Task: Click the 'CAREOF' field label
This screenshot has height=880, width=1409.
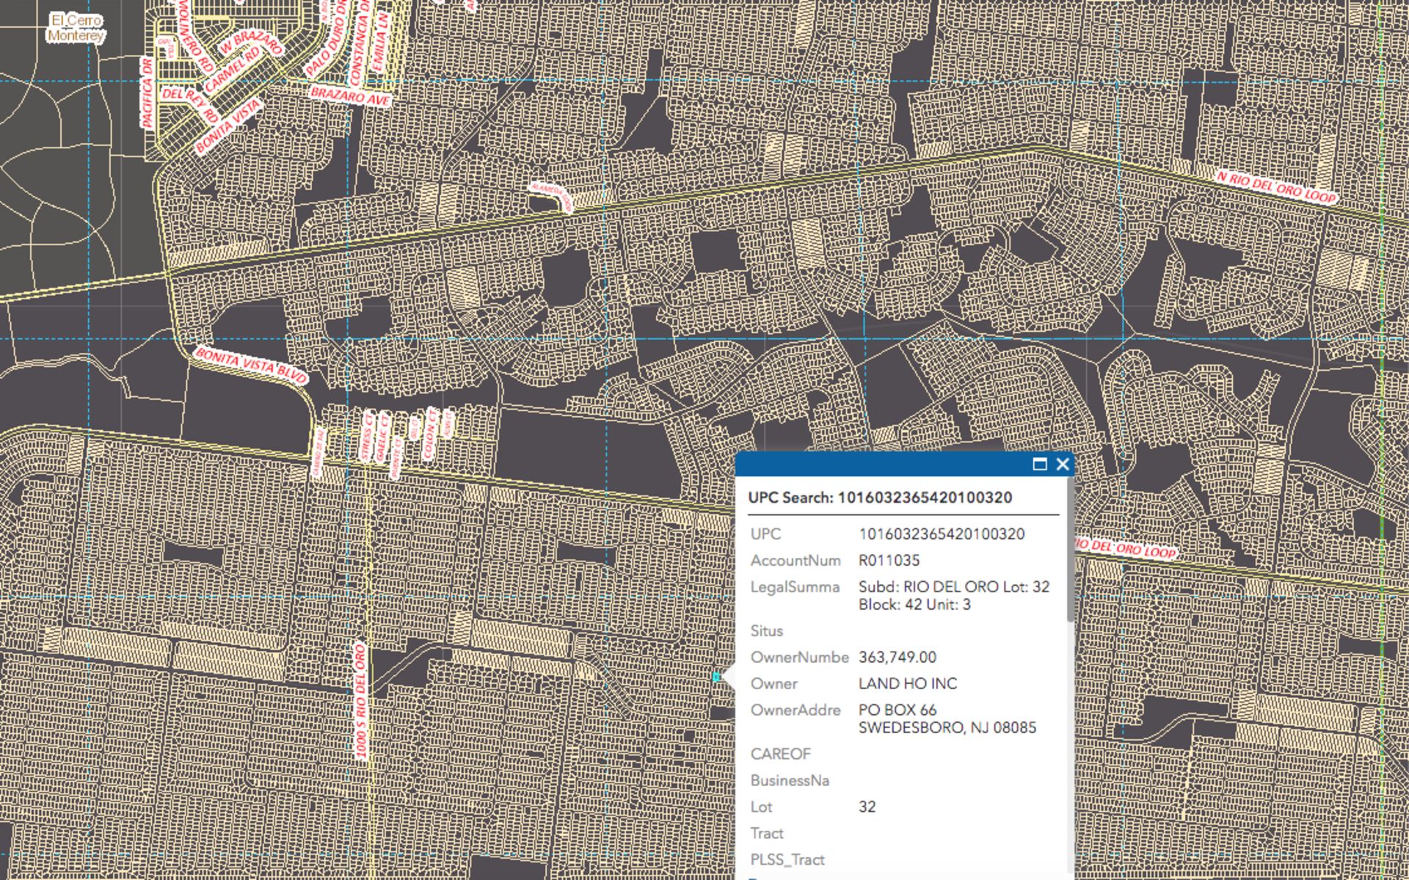Action: coord(781,754)
